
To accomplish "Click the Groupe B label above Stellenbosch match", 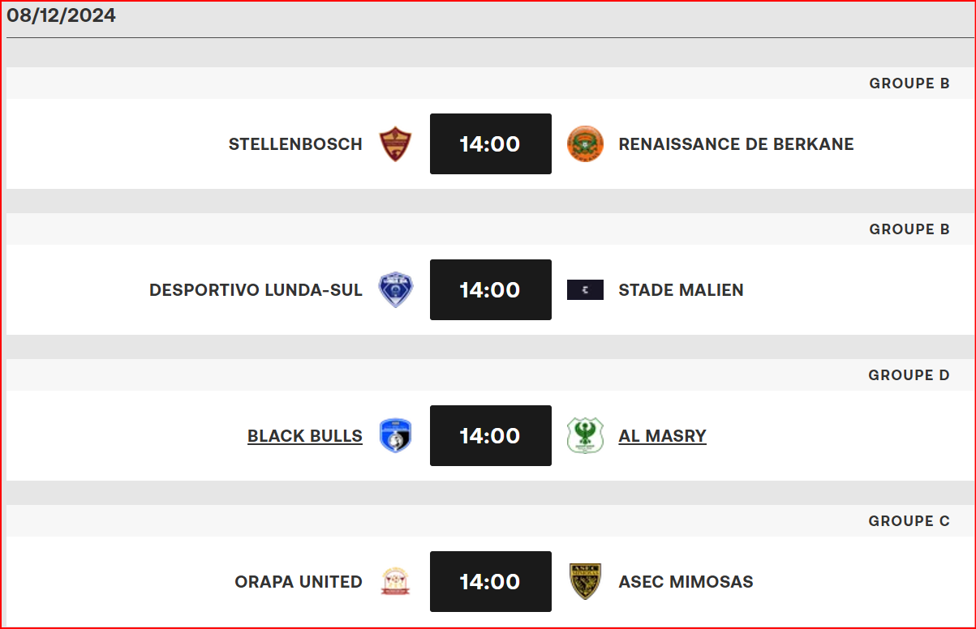I will click(909, 83).
